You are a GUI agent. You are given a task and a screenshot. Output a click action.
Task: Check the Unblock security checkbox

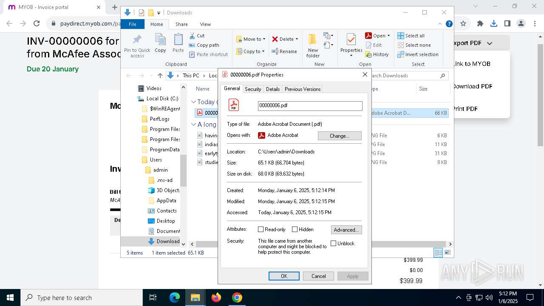(x=334, y=244)
